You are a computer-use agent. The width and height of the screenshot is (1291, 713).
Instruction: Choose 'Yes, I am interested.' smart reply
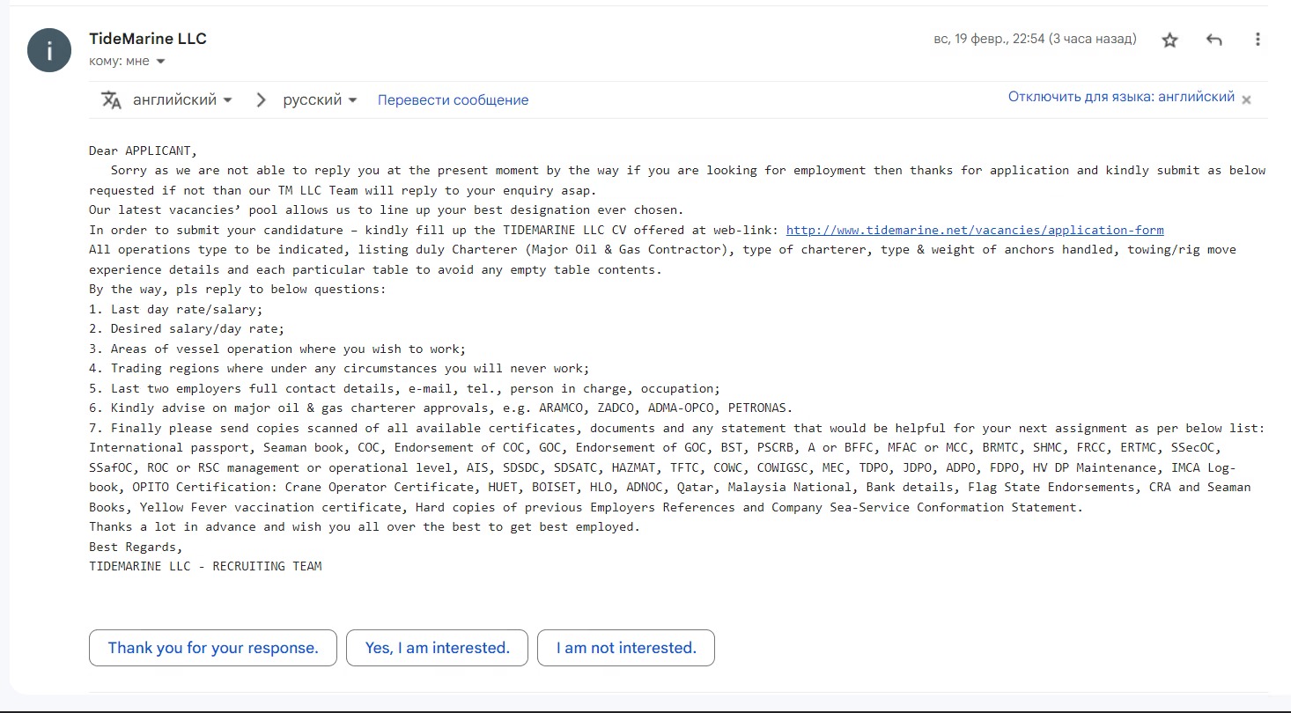(x=438, y=648)
